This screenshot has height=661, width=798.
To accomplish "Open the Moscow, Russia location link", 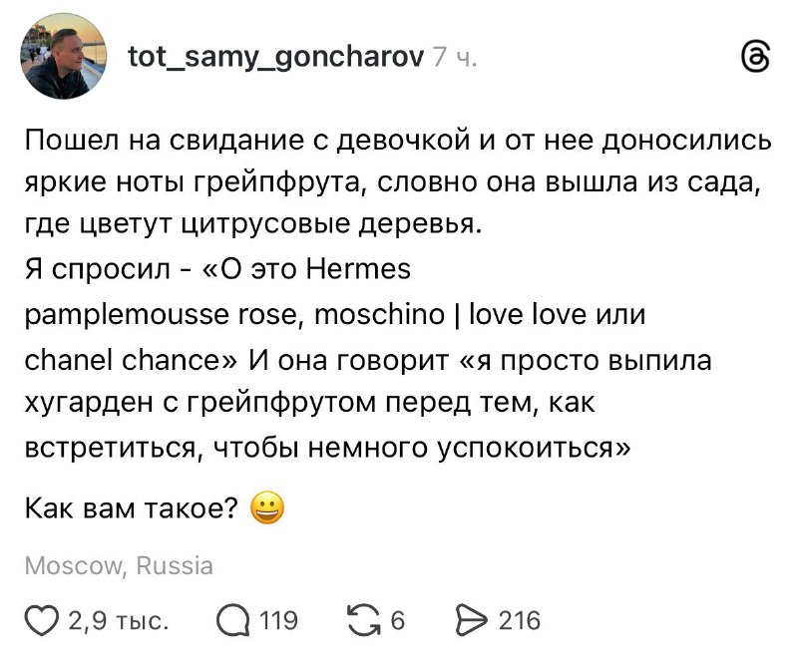I will point(119,564).
